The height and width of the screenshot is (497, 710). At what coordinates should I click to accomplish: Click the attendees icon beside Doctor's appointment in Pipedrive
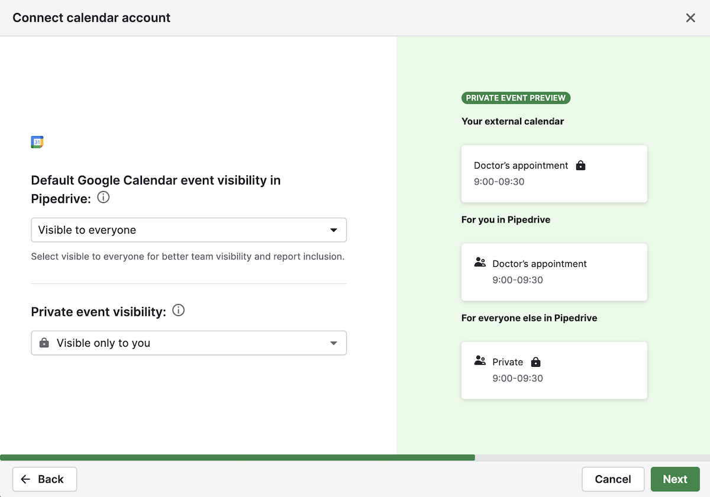(x=480, y=263)
